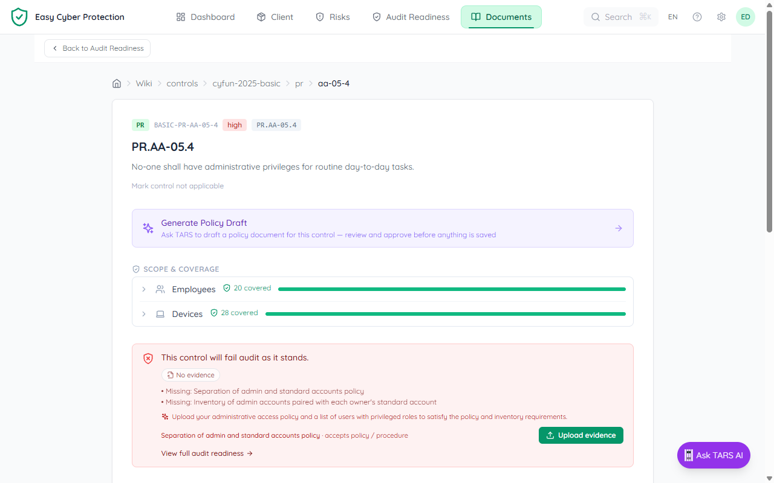Image resolution: width=774 pixels, height=483 pixels.
Task: Click Mark control not applicable
Action: point(178,186)
